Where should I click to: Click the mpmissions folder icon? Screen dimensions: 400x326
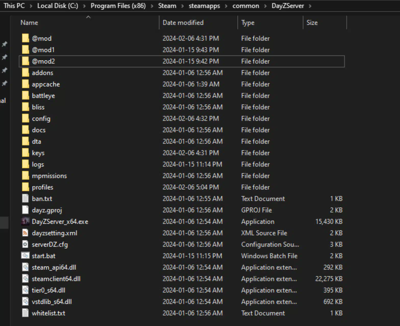pos(25,176)
